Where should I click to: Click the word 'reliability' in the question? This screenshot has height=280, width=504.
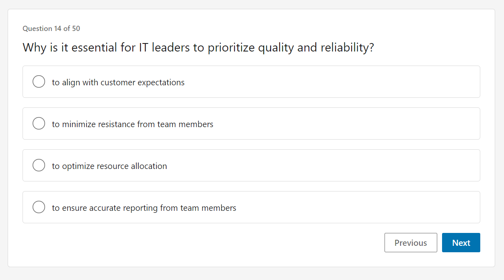(x=345, y=48)
